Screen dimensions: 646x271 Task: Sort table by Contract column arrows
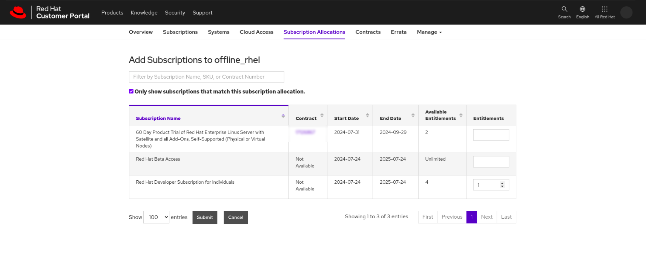click(322, 115)
